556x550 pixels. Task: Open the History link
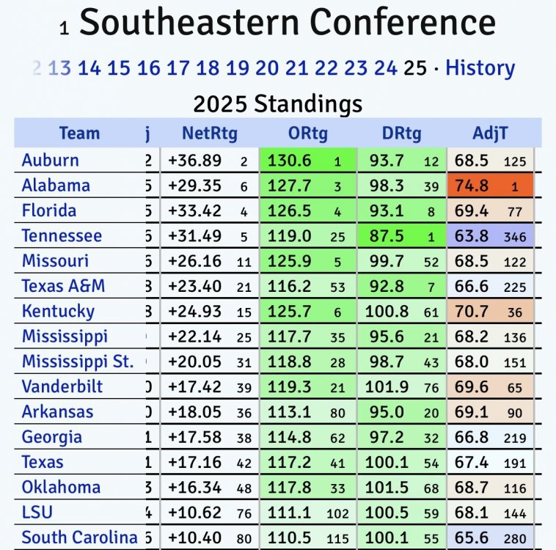(x=480, y=68)
